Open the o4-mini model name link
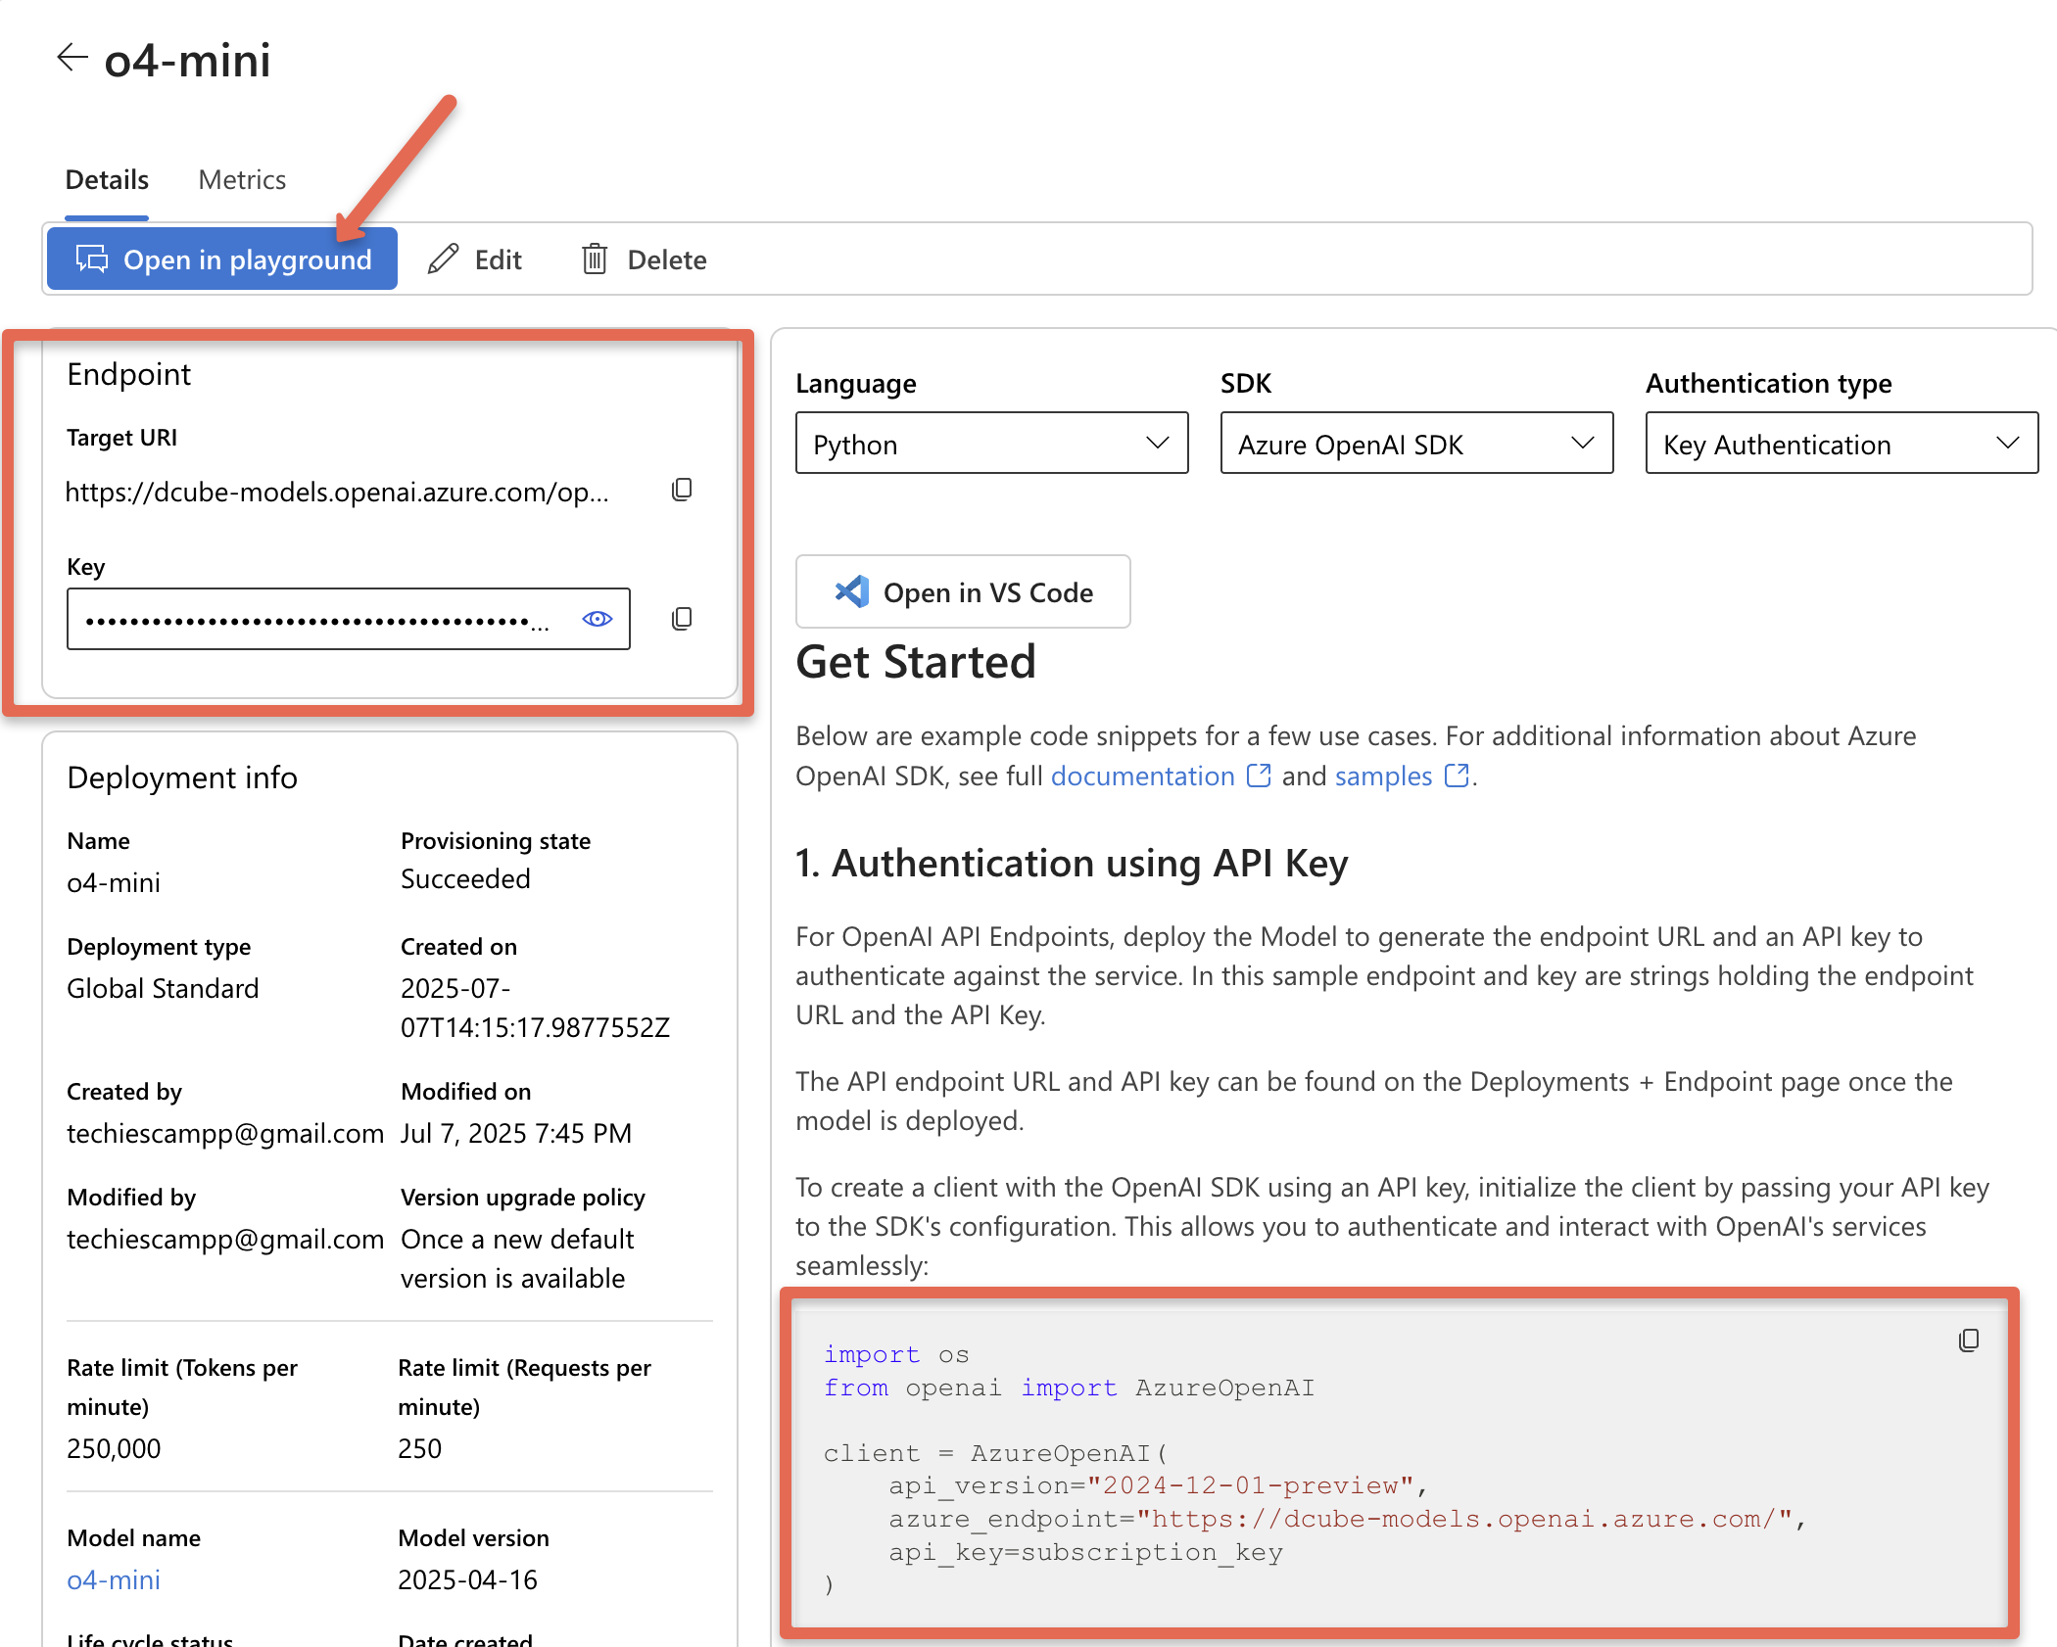This screenshot has height=1647, width=2057. [x=114, y=1579]
